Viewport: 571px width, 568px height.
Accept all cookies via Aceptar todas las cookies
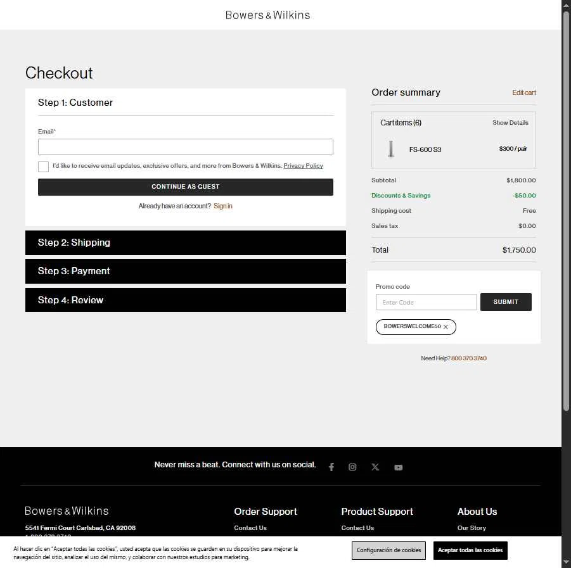click(470, 550)
